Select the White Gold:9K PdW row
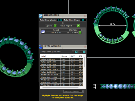The image size is (135, 101). (62, 75)
